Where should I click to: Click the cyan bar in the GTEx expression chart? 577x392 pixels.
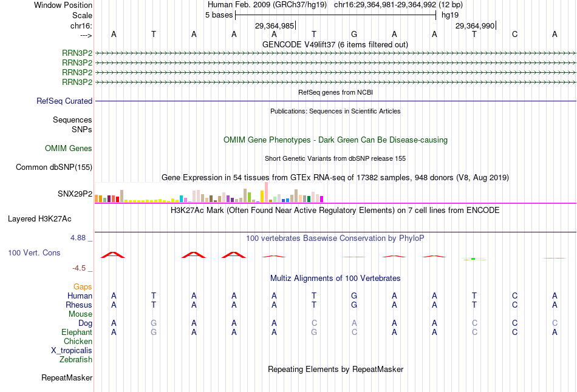[x=181, y=199]
